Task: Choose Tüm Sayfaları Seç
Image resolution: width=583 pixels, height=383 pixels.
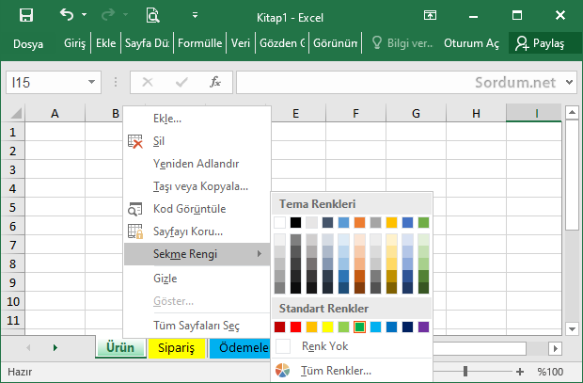Action: [x=197, y=326]
